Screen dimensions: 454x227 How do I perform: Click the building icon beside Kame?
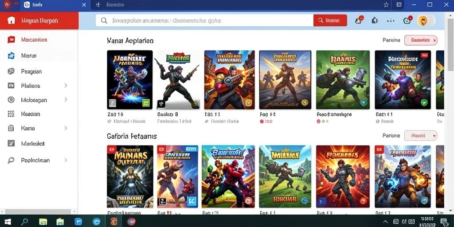point(11,128)
